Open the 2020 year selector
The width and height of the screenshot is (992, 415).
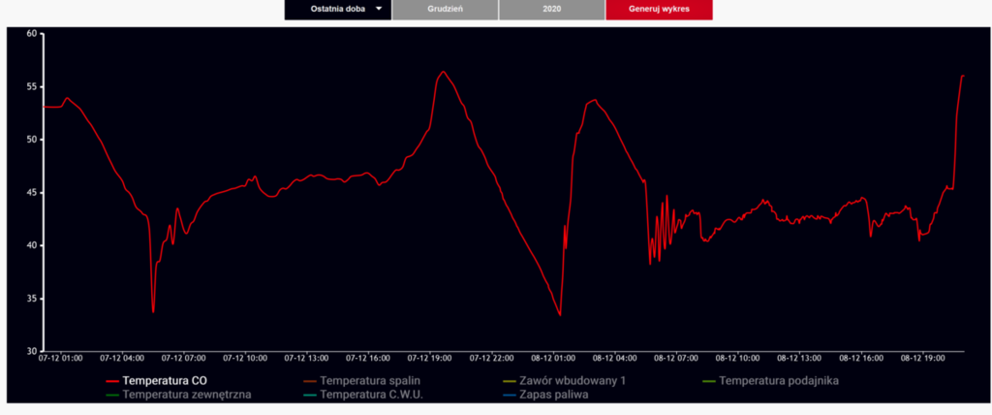551,10
